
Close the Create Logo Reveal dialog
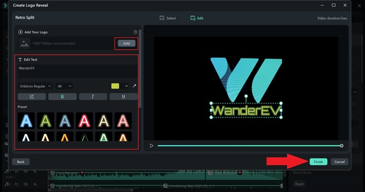point(345,5)
